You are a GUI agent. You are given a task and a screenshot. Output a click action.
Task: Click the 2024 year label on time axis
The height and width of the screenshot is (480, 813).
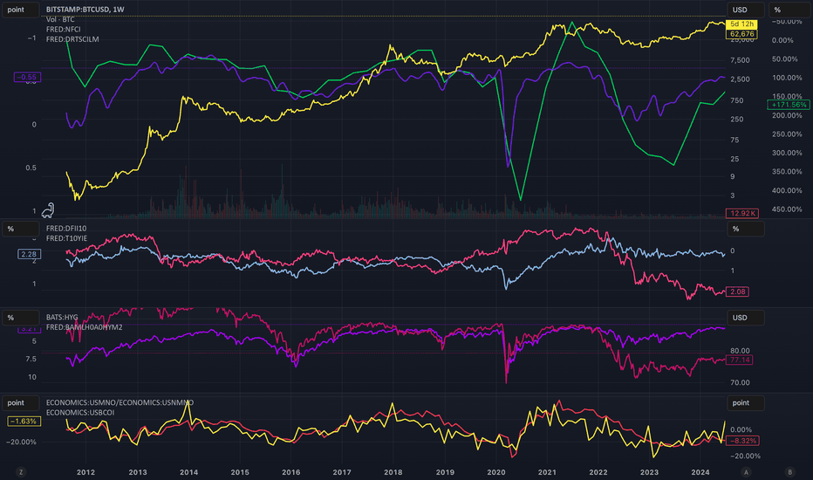[700, 472]
